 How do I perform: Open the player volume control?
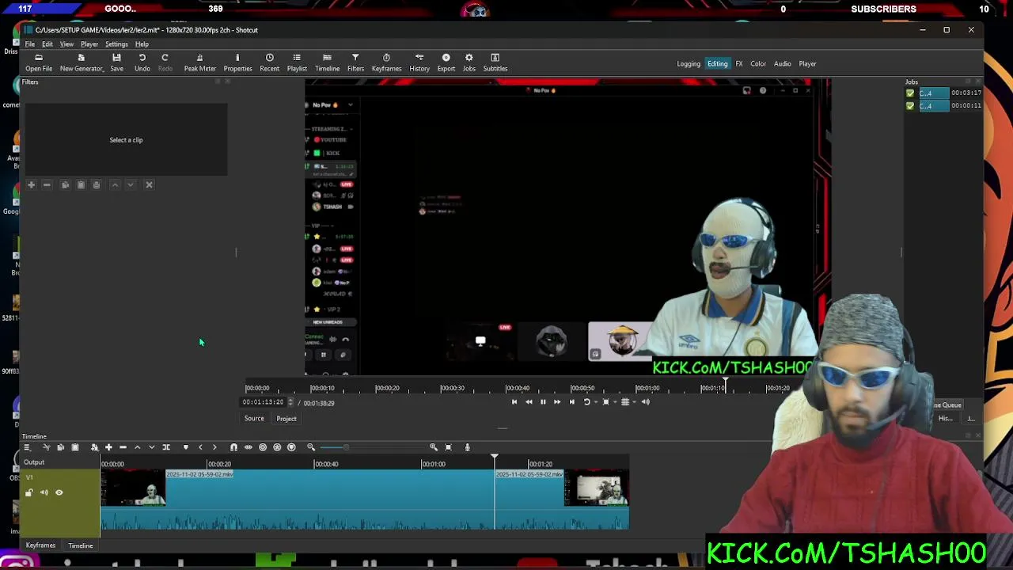[x=645, y=402]
